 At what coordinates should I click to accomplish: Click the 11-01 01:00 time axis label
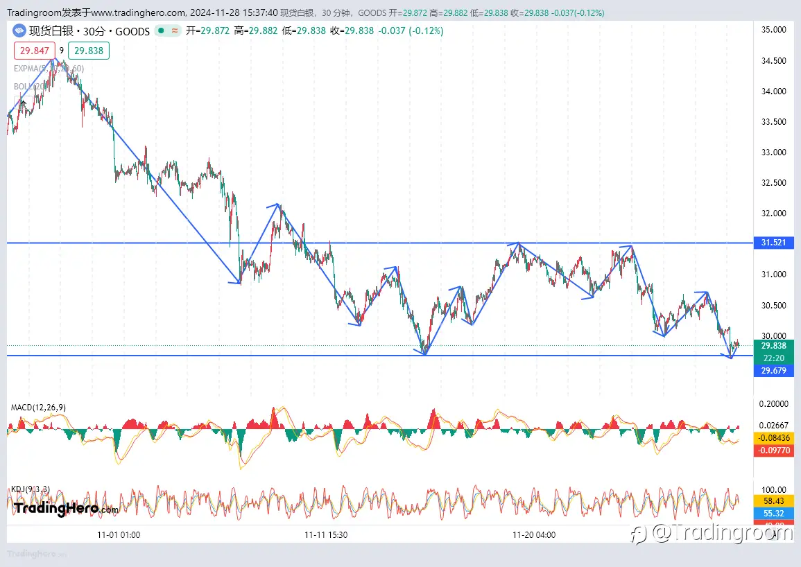[x=119, y=535]
